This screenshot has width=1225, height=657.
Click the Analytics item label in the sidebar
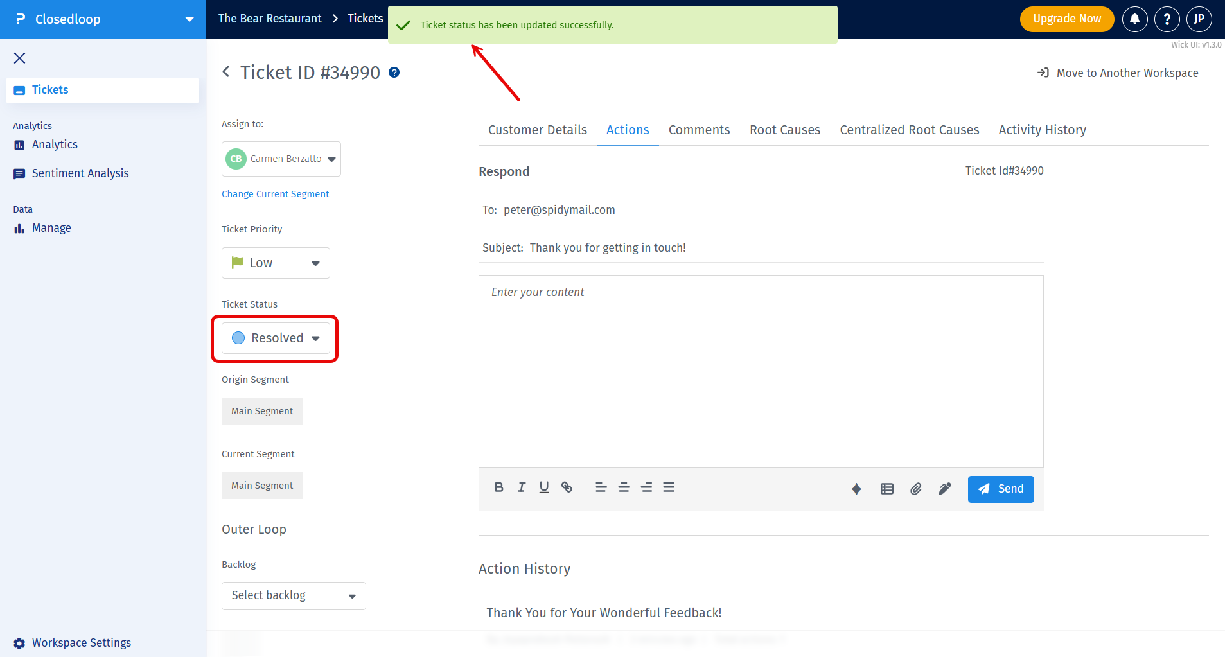coord(55,145)
